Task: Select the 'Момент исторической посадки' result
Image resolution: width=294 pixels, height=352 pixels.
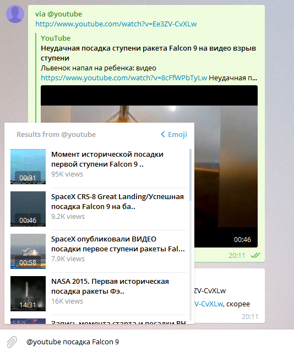Action: pos(99,167)
